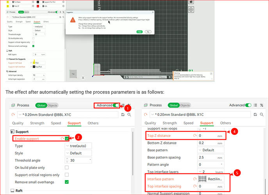This screenshot has height=195, width=269.
Task: Click the Support section header icon
Action: coord(12,131)
